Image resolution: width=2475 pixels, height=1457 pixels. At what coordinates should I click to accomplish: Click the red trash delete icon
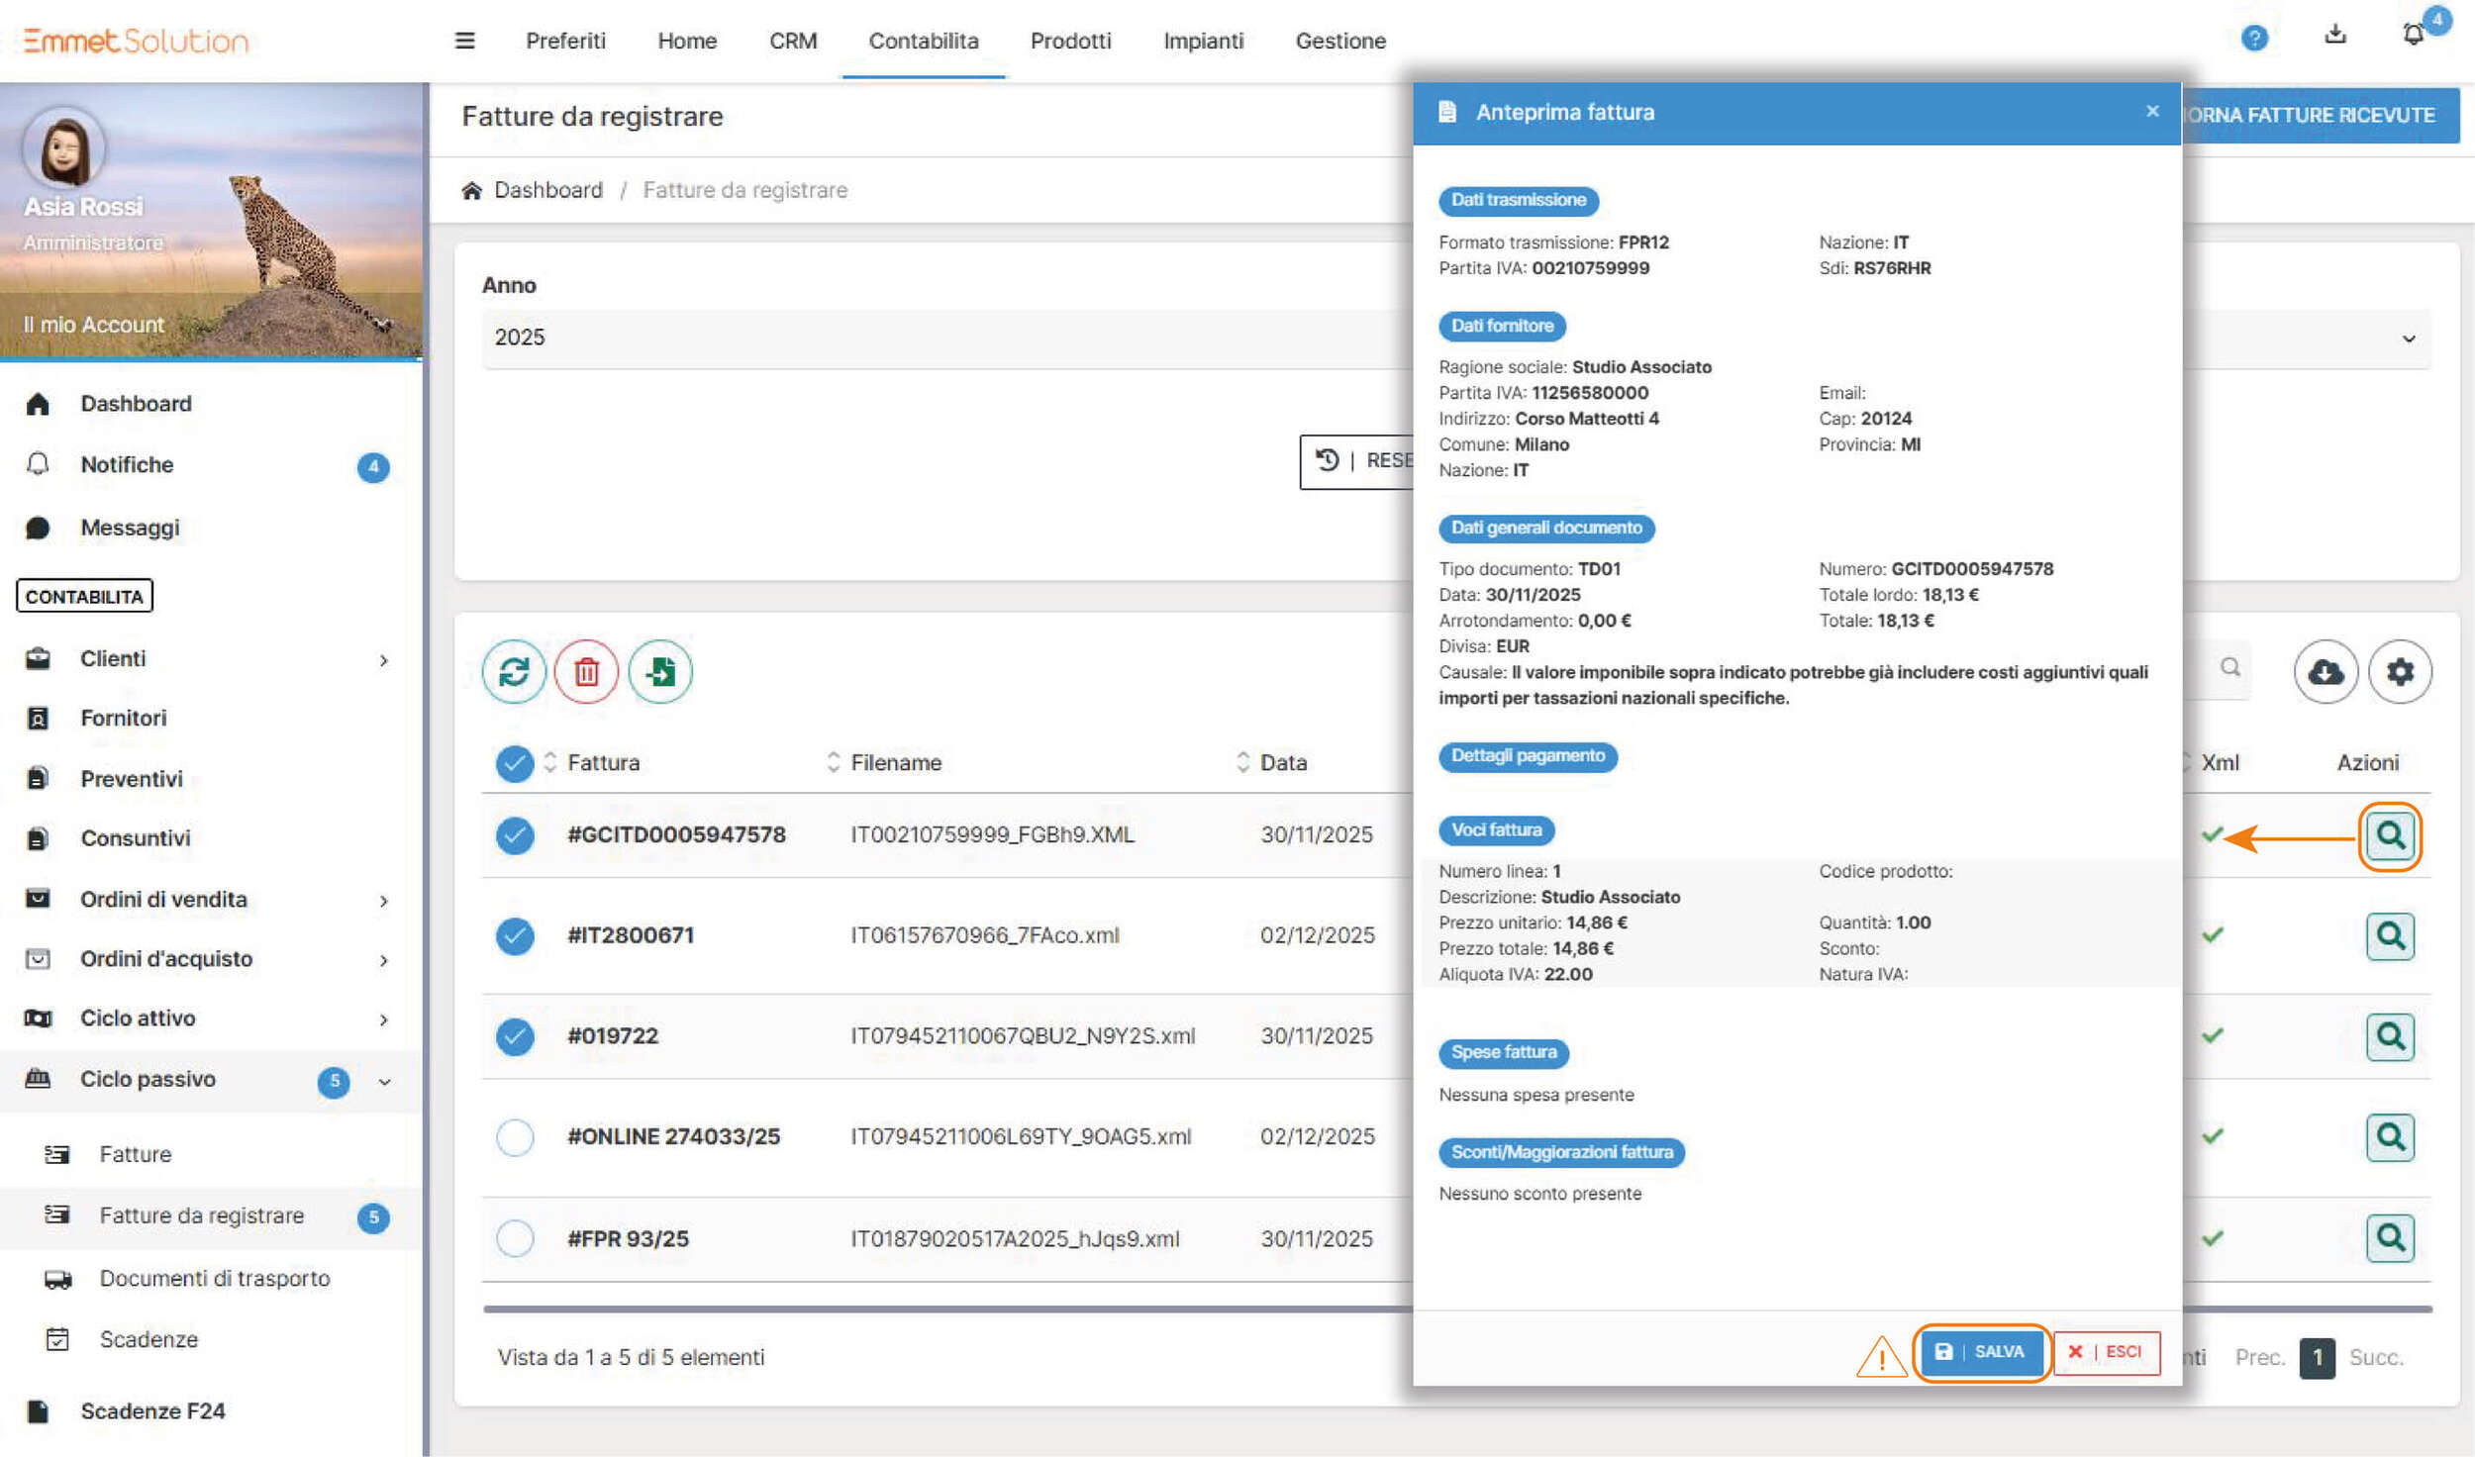586,672
